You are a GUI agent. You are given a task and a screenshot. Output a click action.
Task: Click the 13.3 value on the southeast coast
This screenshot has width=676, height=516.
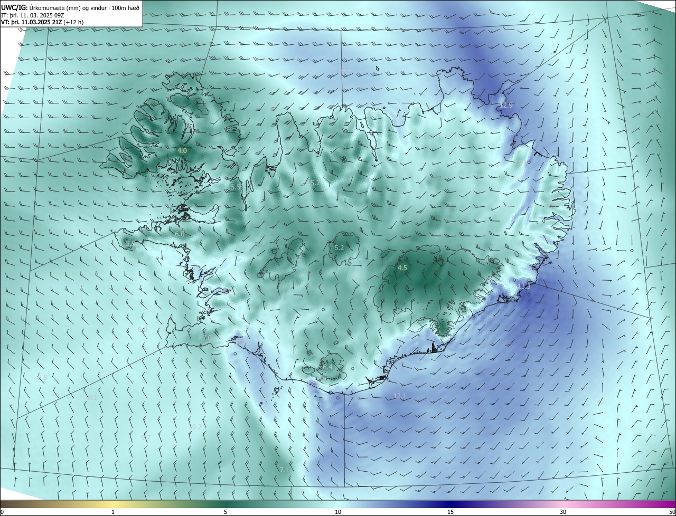tap(524, 286)
